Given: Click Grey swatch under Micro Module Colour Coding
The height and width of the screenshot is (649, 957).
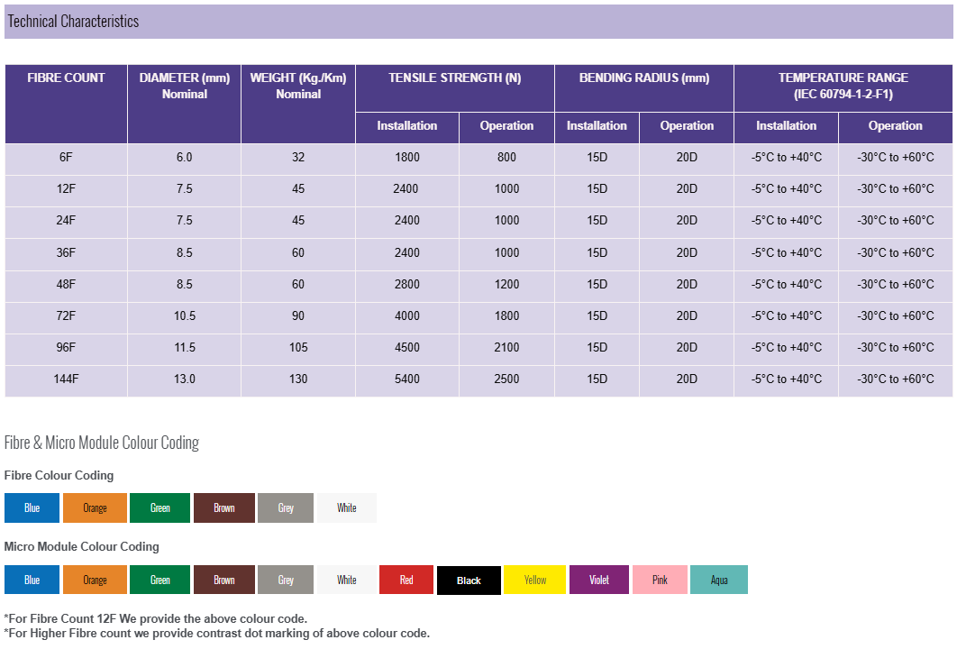Looking at the screenshot, I should [286, 580].
